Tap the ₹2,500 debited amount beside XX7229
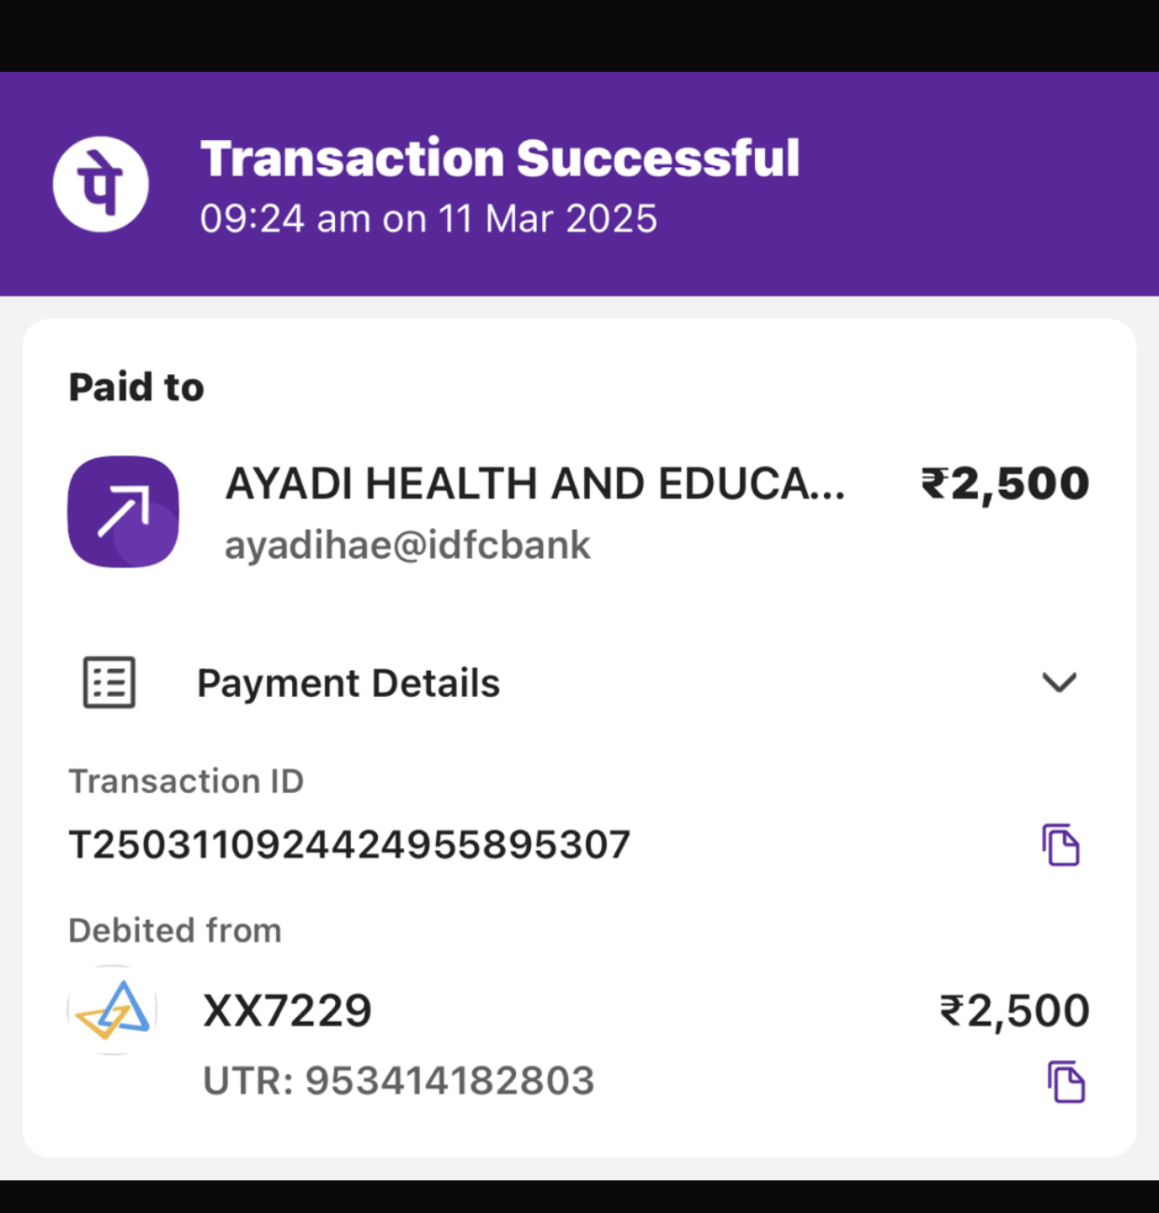 tap(1014, 1011)
